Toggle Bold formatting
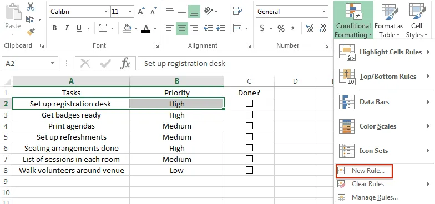Viewport: 435px width, 204px height. click(54, 28)
